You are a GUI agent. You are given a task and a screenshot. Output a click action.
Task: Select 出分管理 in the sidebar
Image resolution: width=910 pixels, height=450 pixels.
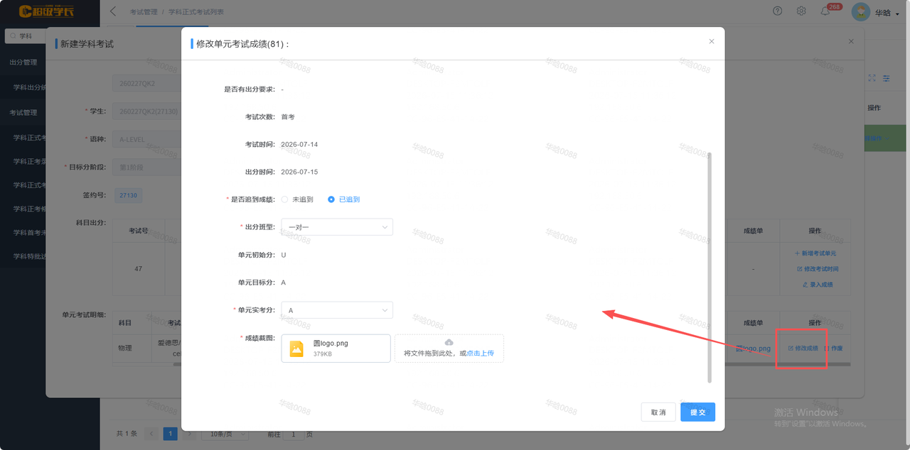click(23, 62)
